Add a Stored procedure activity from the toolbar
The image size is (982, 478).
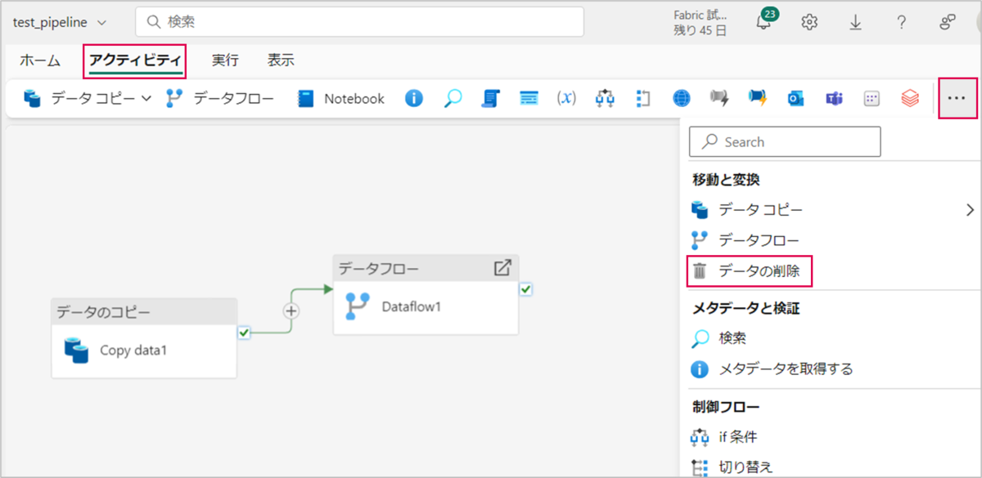tap(529, 99)
